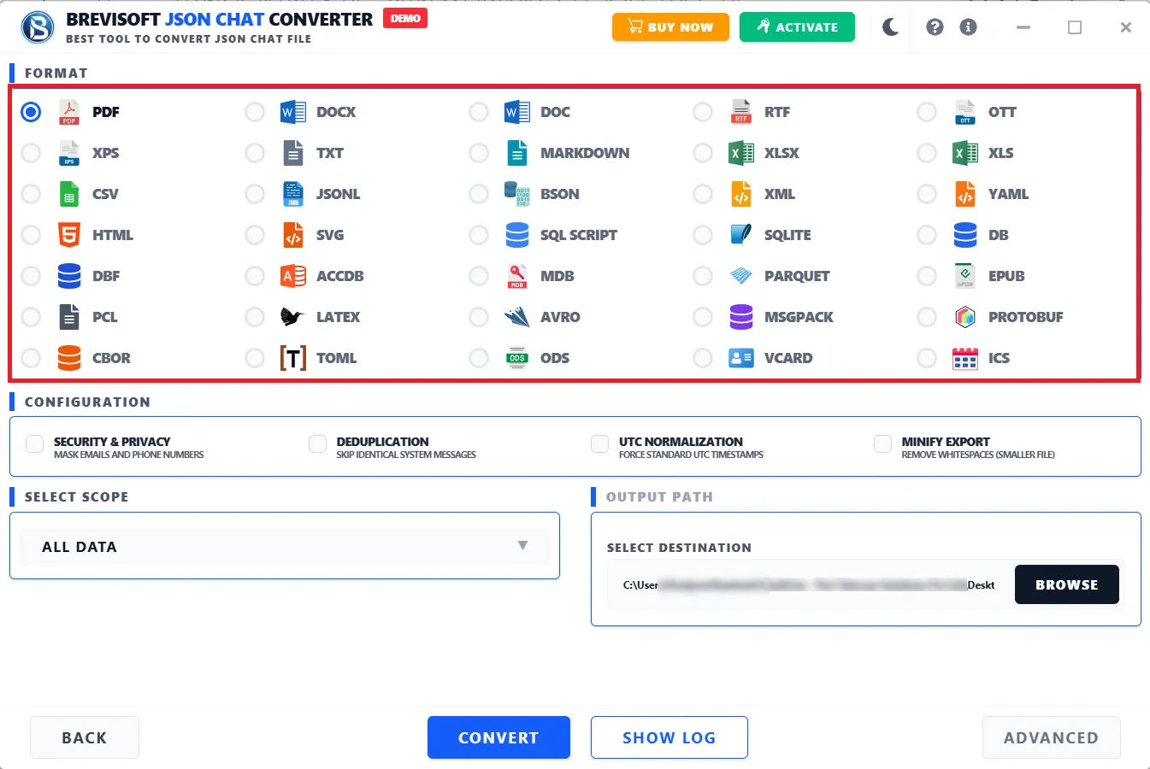Click the Markdown file icon
The width and height of the screenshot is (1150, 769).
[x=517, y=153]
